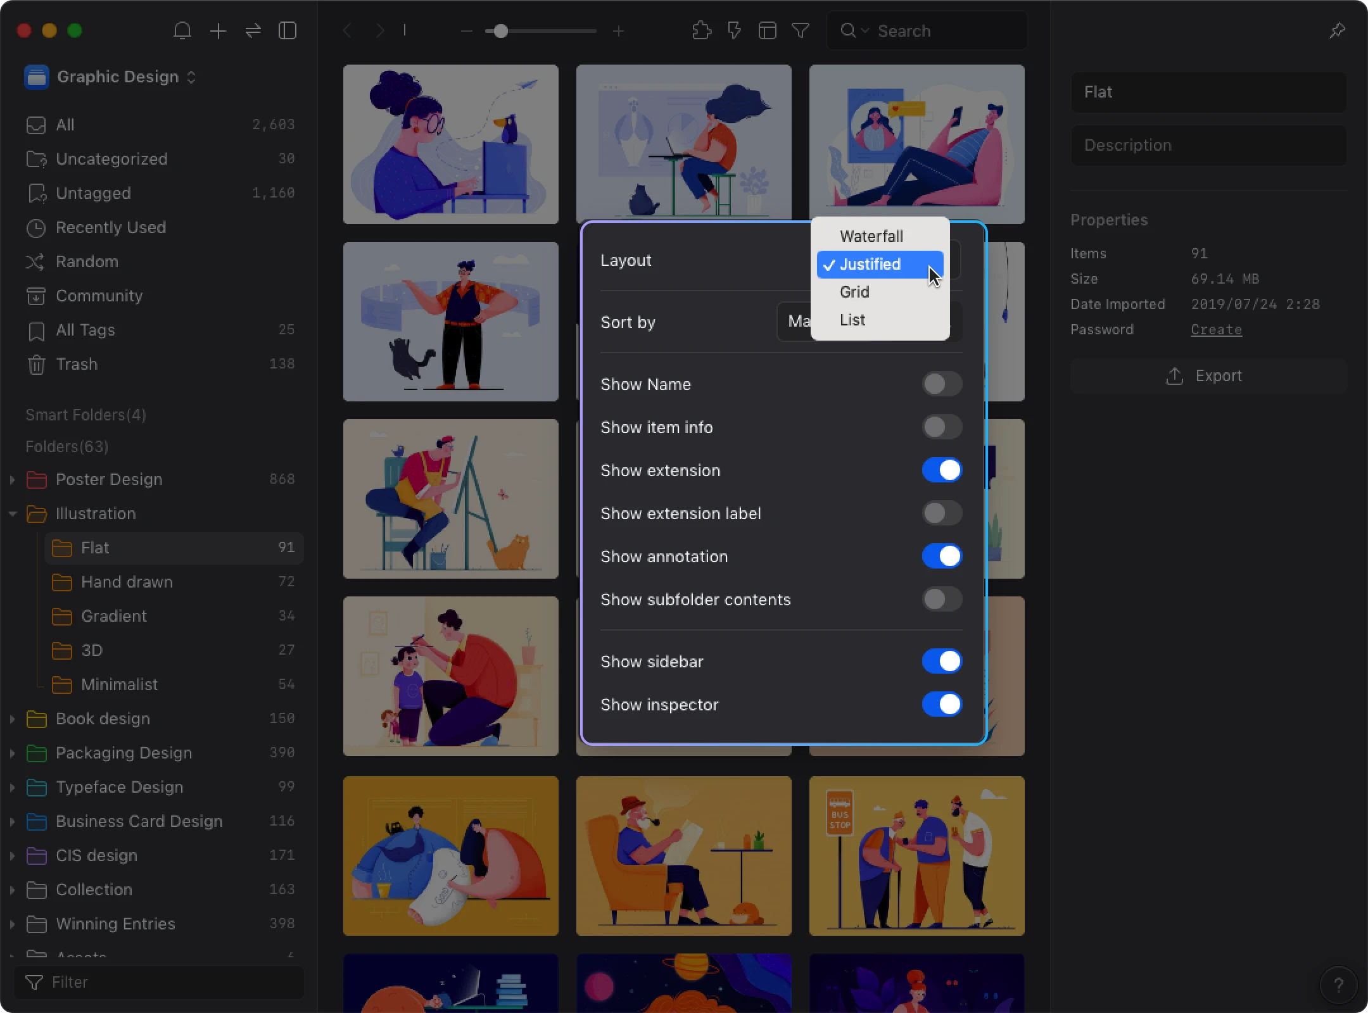Click the Description field in inspector
Image resolution: width=1368 pixels, height=1013 pixels.
click(1208, 145)
